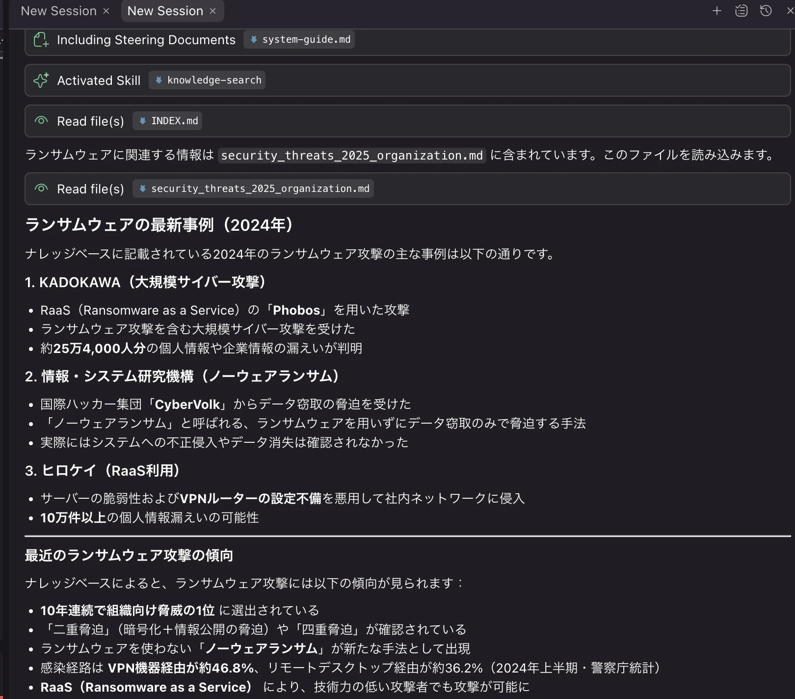Click the bold word CyberVolk
The image size is (795, 699).
point(187,404)
